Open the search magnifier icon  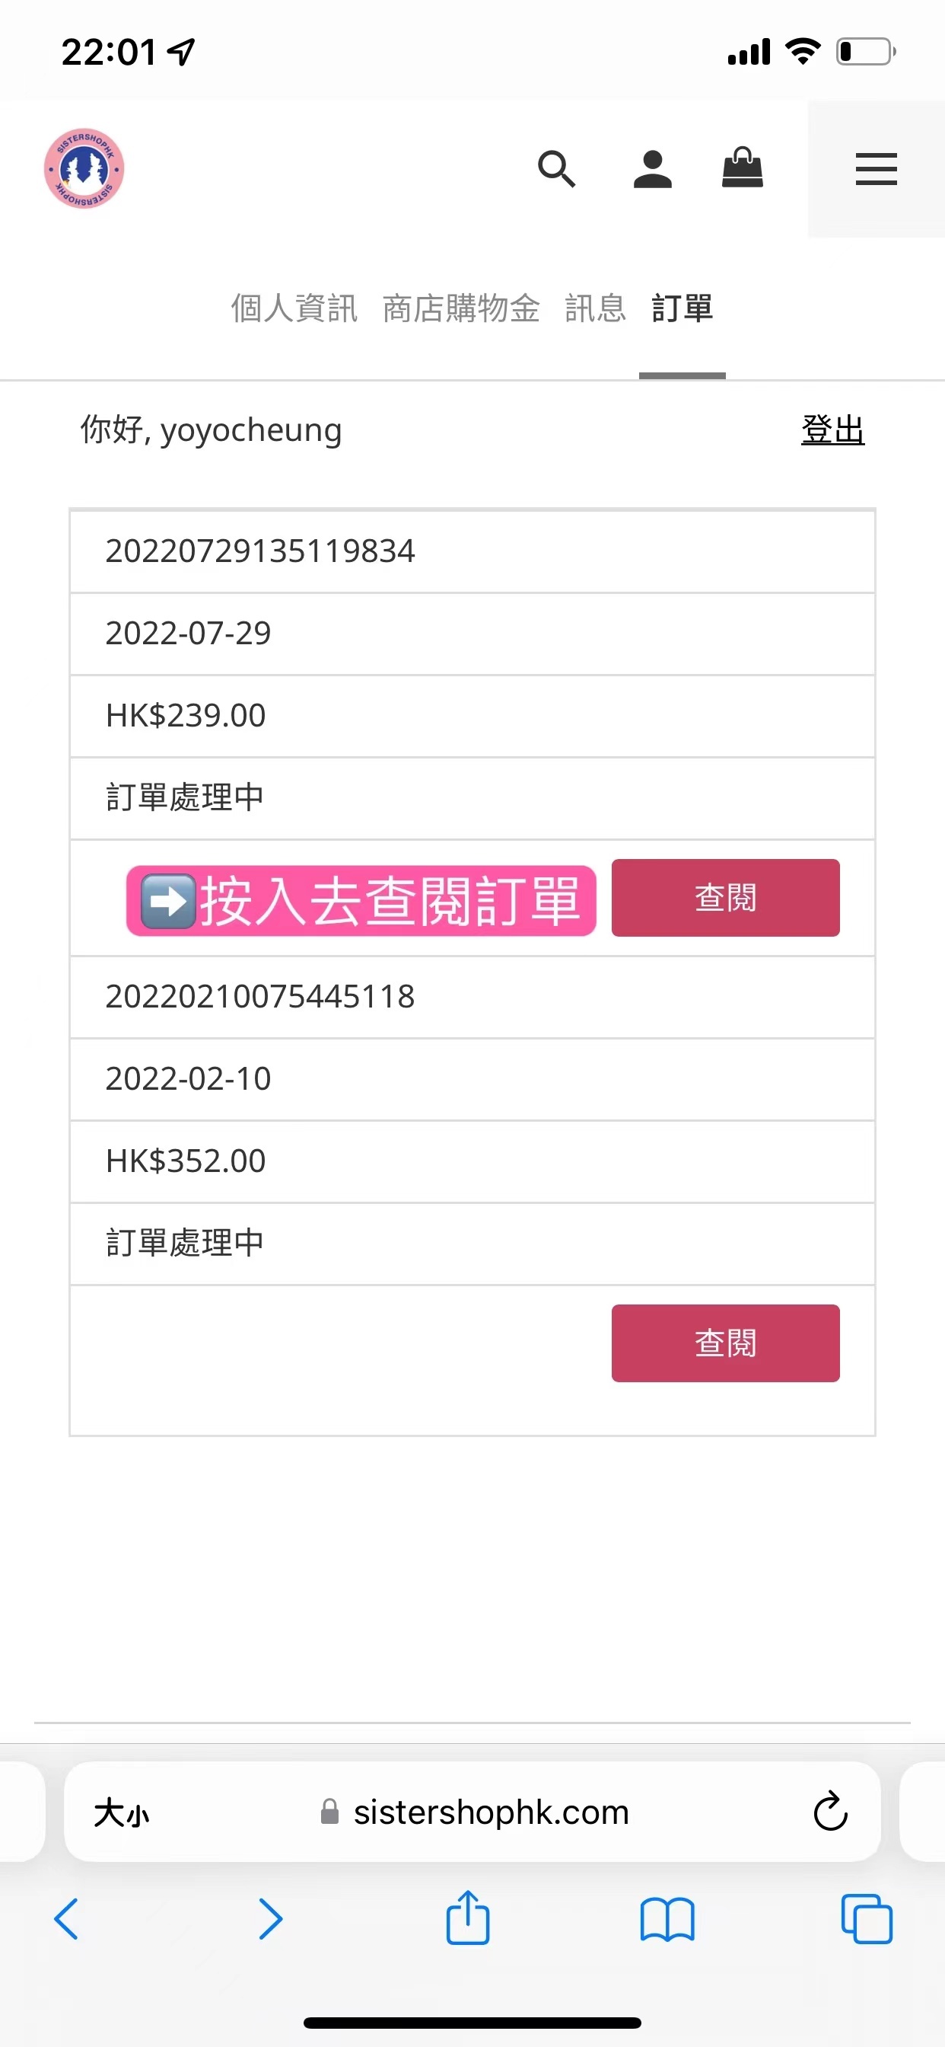556,168
